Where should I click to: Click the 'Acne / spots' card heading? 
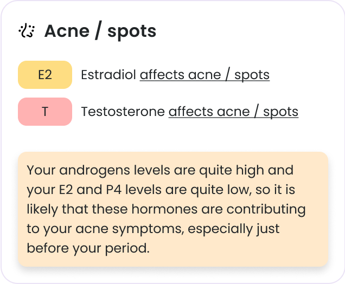[x=100, y=31]
